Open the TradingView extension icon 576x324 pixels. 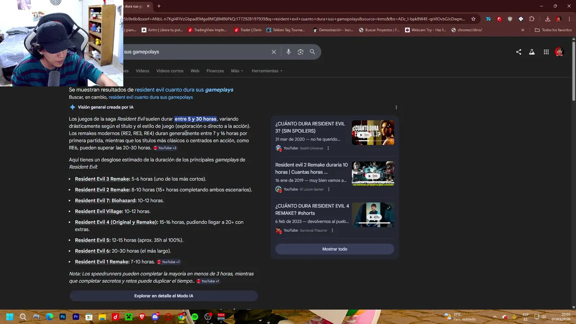(488, 19)
